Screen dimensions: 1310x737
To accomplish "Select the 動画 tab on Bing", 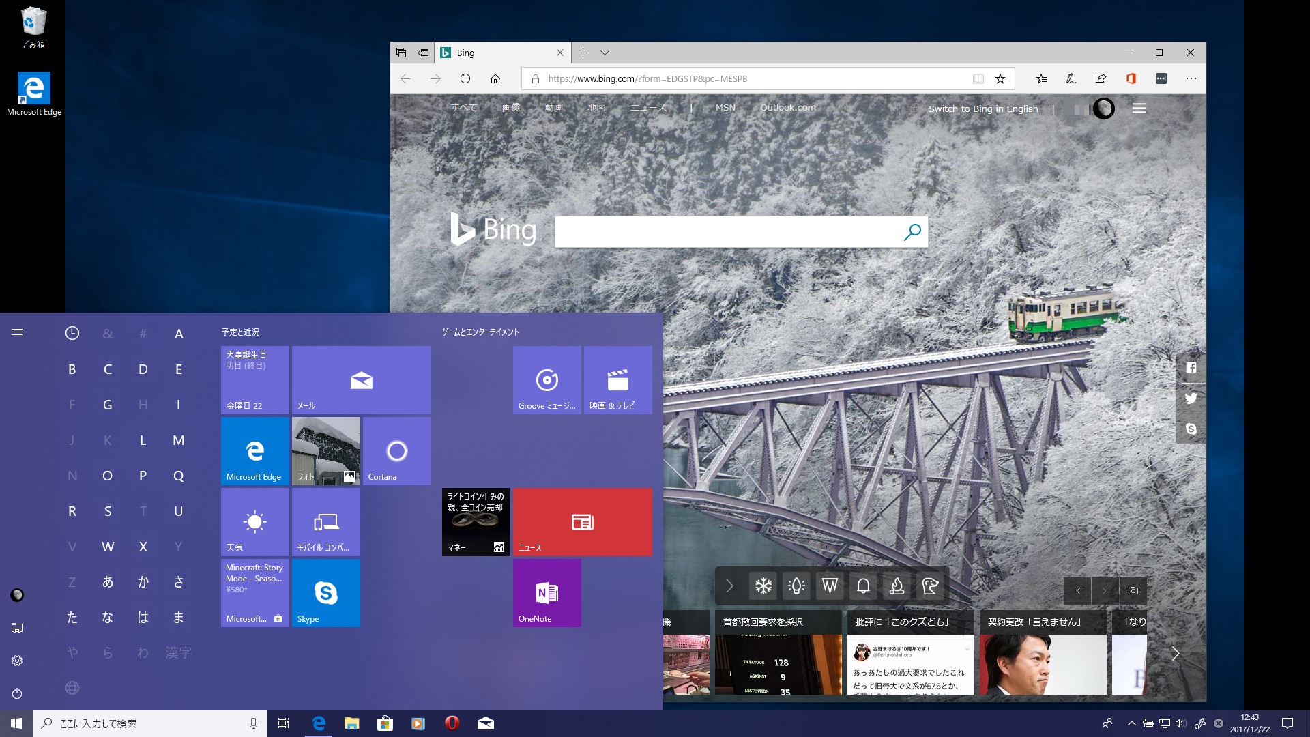I will click(x=554, y=107).
